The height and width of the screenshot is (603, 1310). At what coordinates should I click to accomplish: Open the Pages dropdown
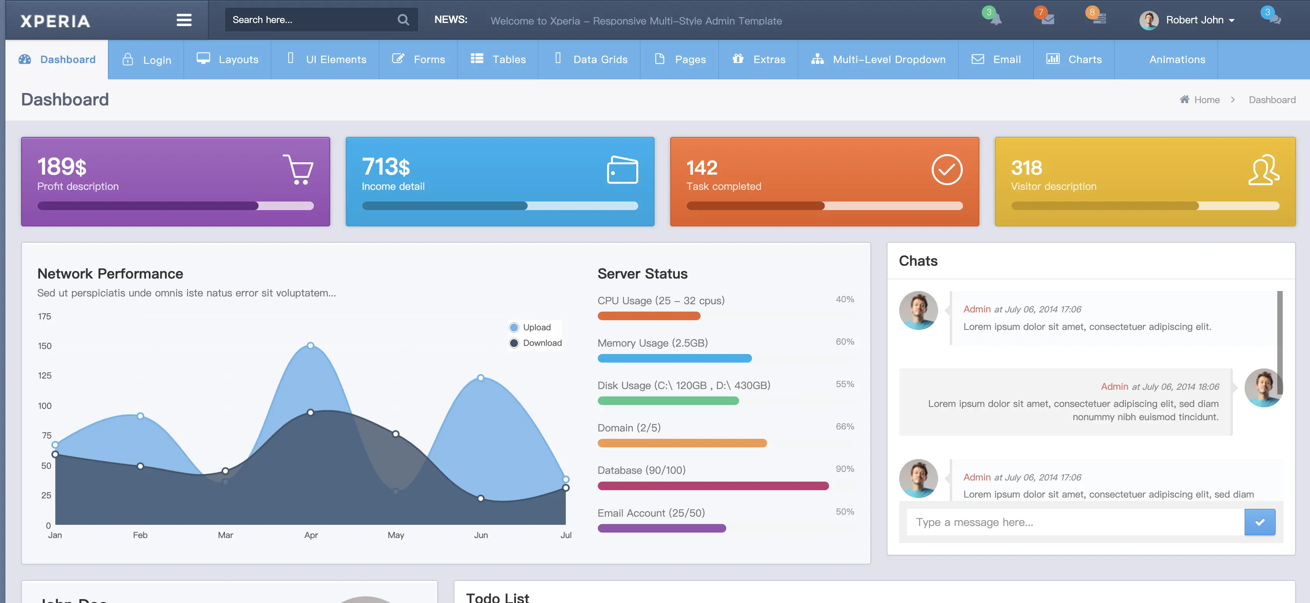680,60
